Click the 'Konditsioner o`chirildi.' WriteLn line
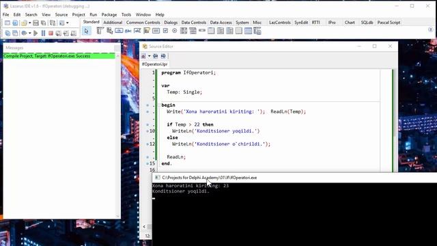This screenshot has height=246, width=437. (221, 144)
